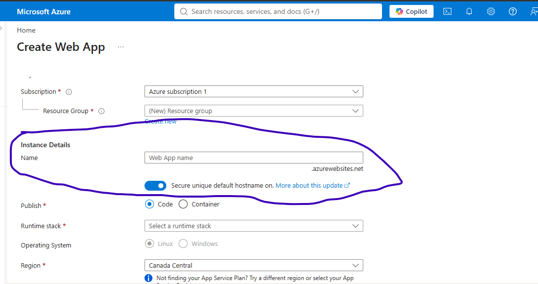Show Resource Group info tooltip icon
This screenshot has width=538, height=284.
(x=101, y=111)
